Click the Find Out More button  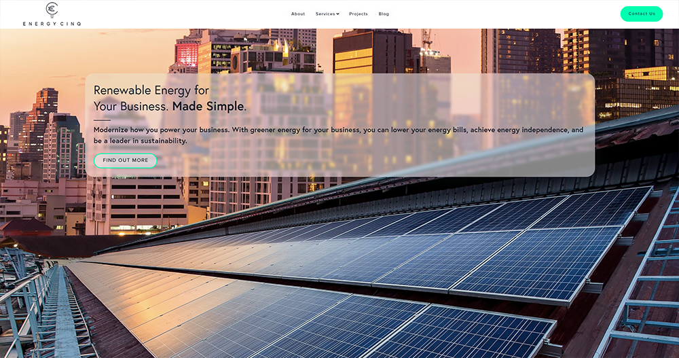pyautogui.click(x=125, y=160)
